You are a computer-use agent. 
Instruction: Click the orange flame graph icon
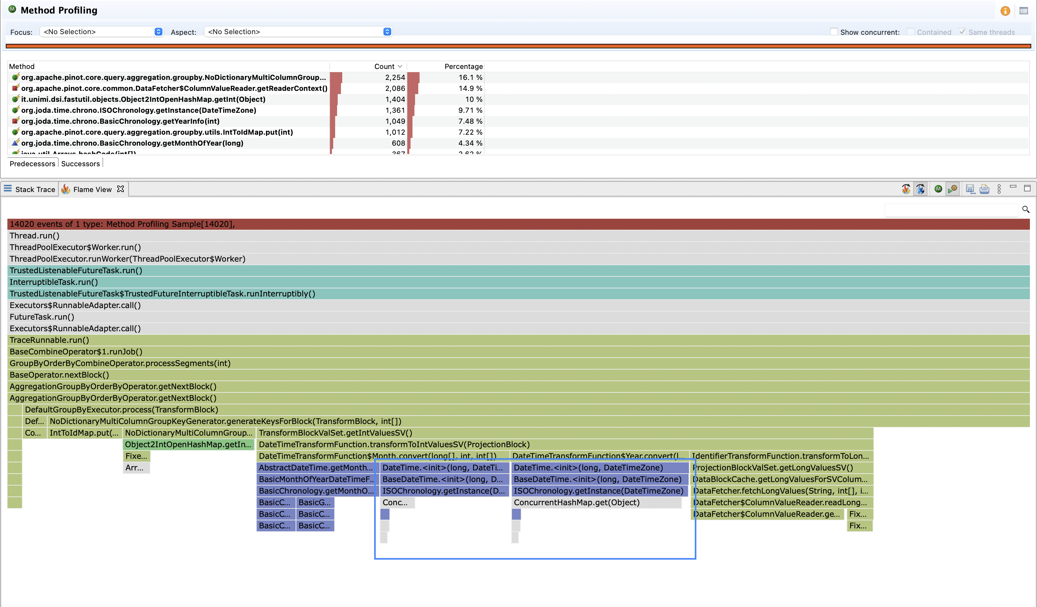tap(906, 189)
